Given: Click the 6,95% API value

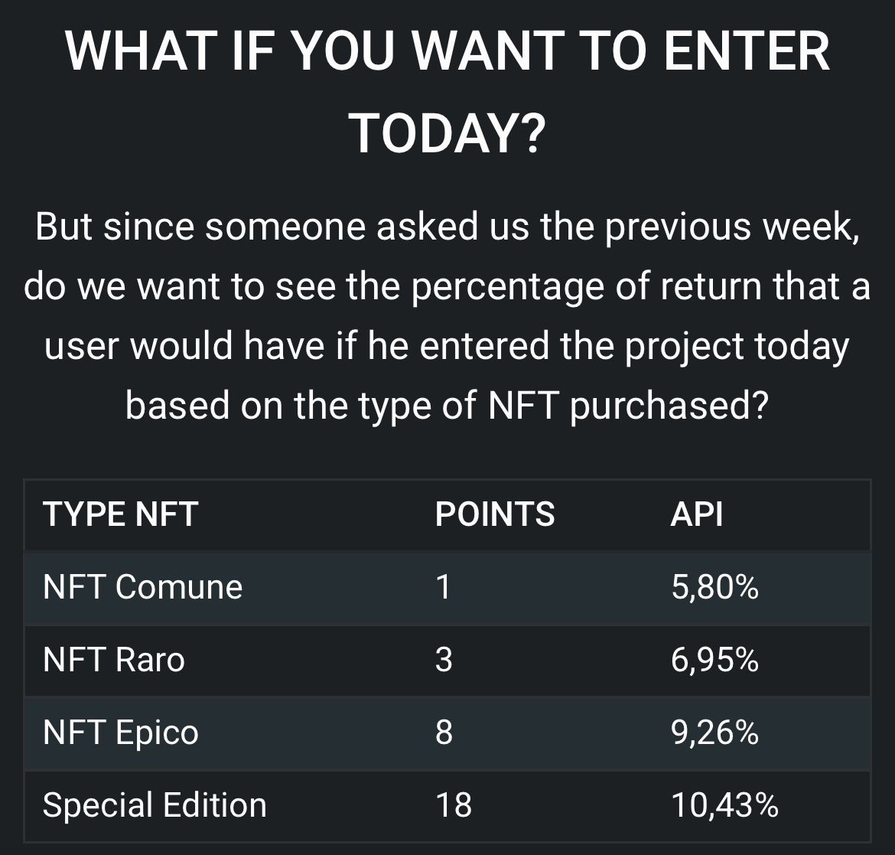Looking at the screenshot, I should 714,660.
